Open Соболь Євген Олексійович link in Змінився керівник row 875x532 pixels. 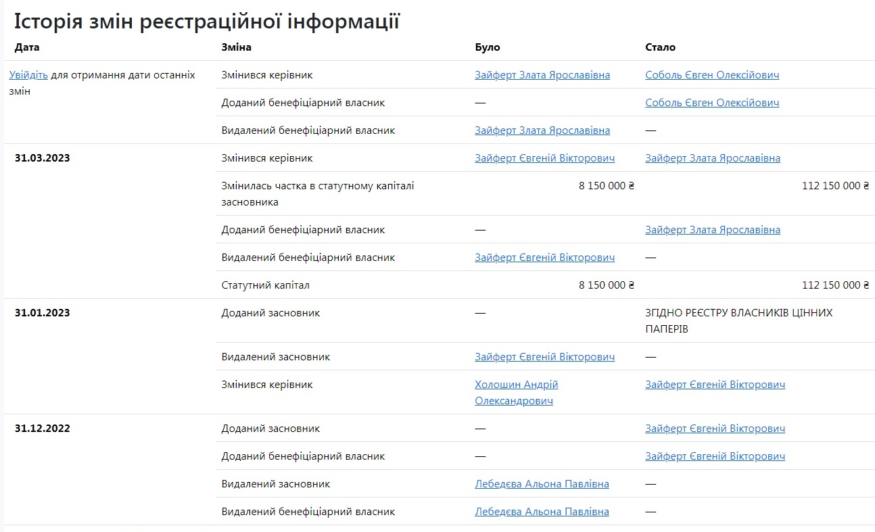pos(712,75)
